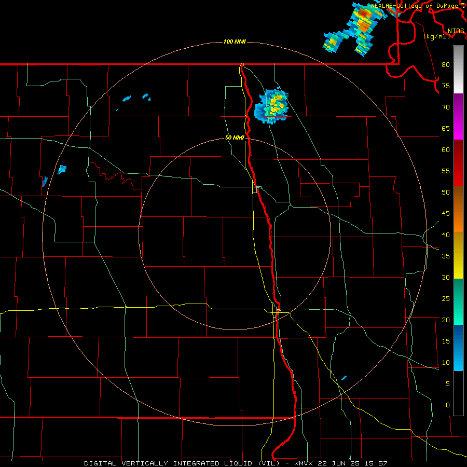Pick the green-teal segment of the color bar
The width and height of the screenshot is (467, 467).
[x=458, y=301]
